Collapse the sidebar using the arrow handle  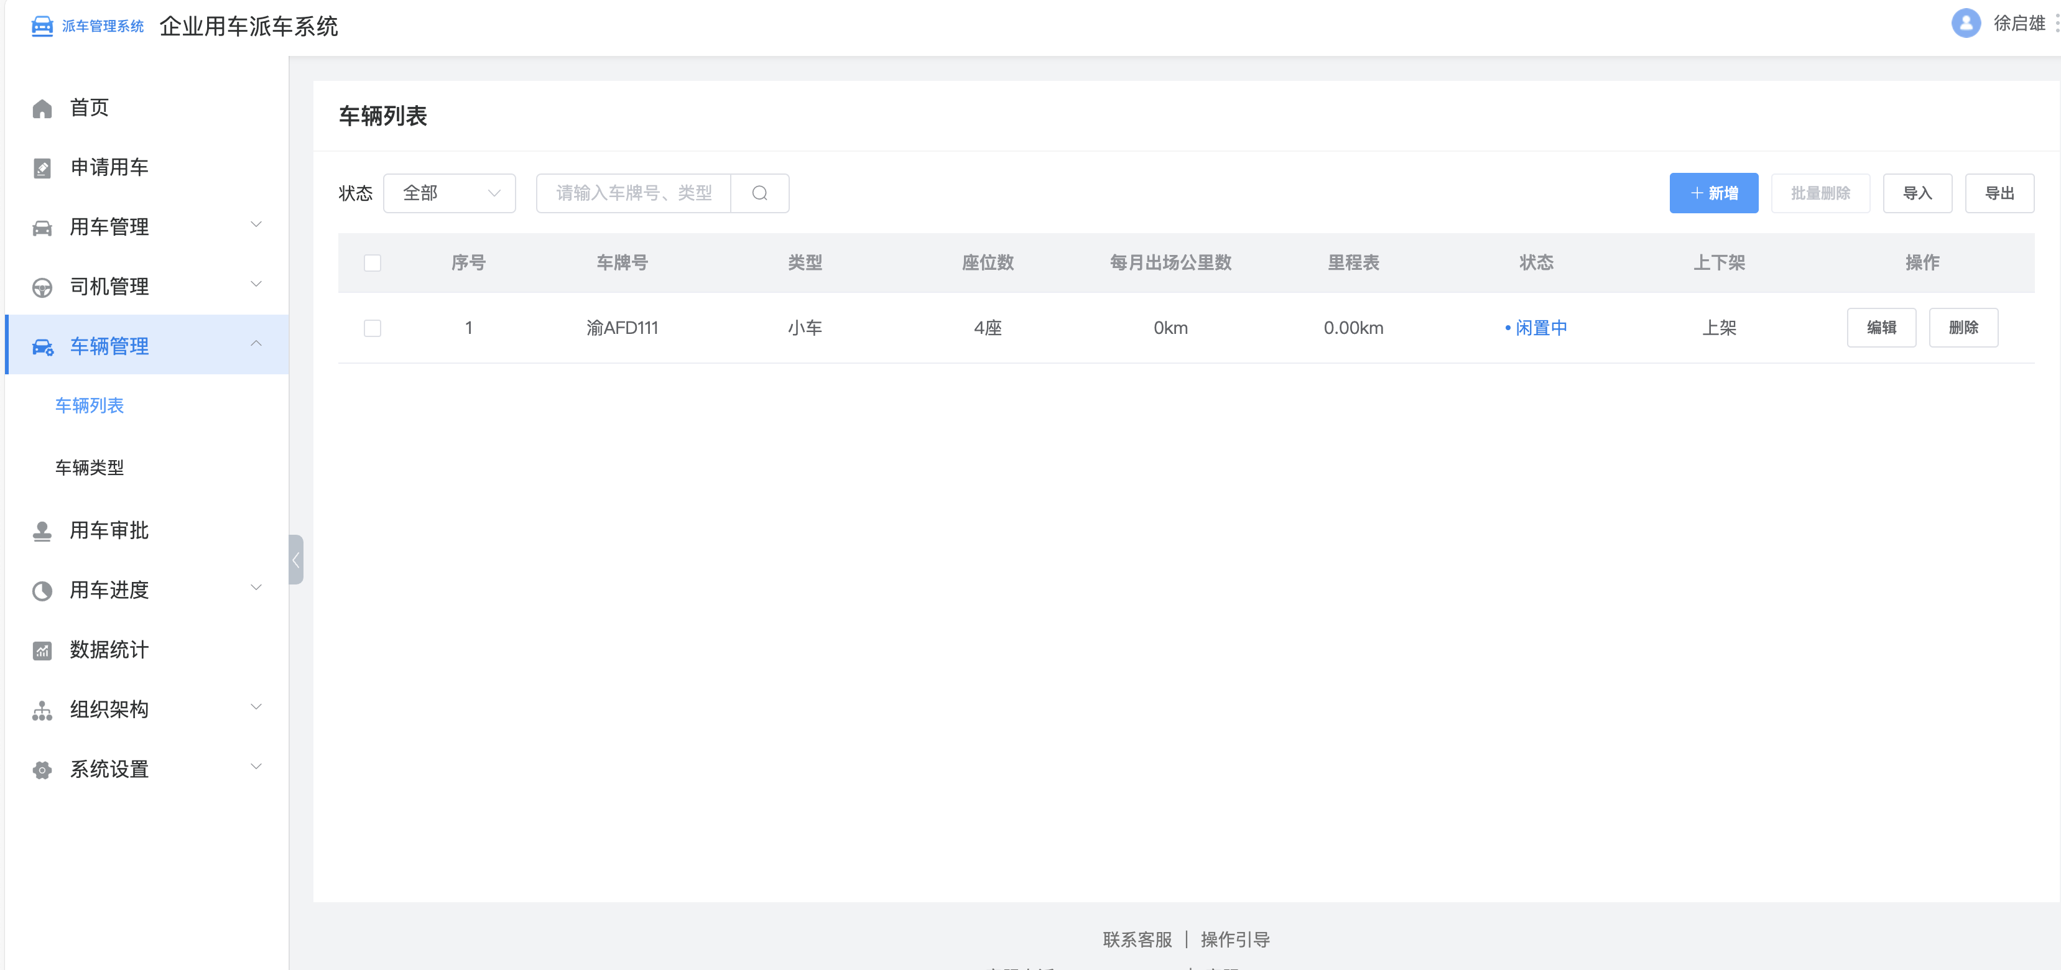[x=296, y=560]
